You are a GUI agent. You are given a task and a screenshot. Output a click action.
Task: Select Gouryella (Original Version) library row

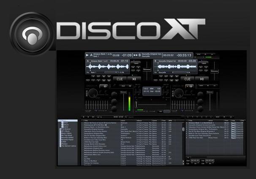[132, 129]
